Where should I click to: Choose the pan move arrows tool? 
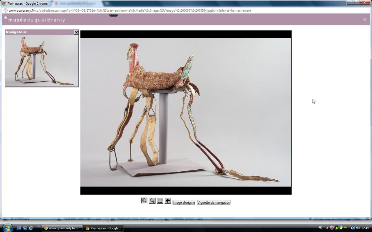tap(168, 201)
